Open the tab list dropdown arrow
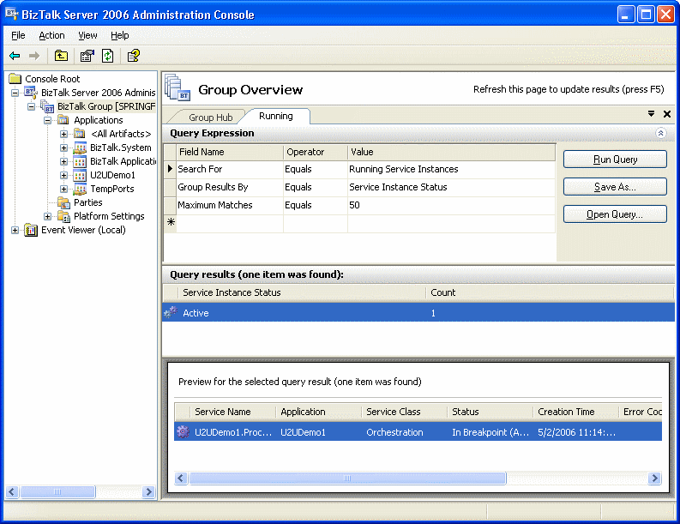This screenshot has width=680, height=524. point(652,114)
